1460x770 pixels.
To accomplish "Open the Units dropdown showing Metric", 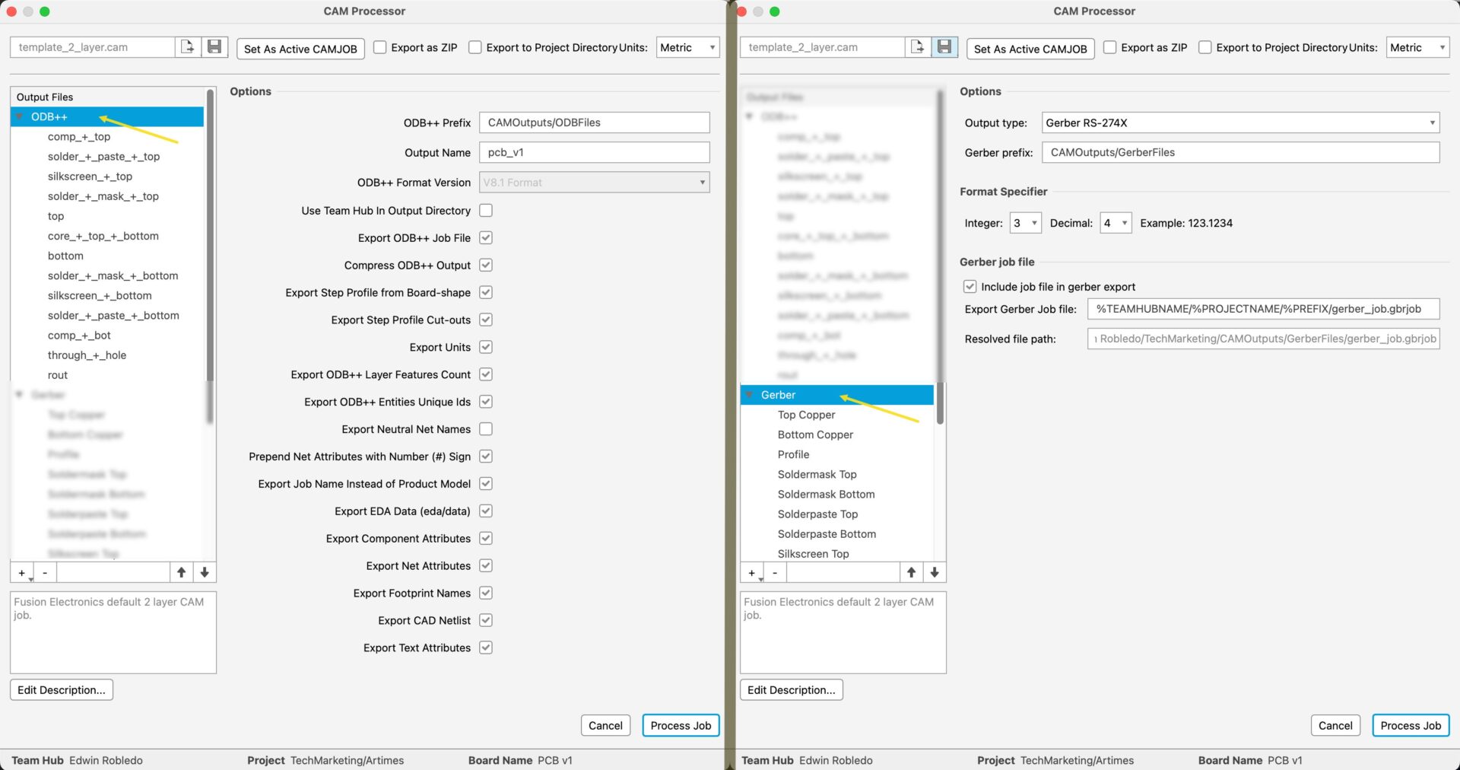I will coord(687,47).
